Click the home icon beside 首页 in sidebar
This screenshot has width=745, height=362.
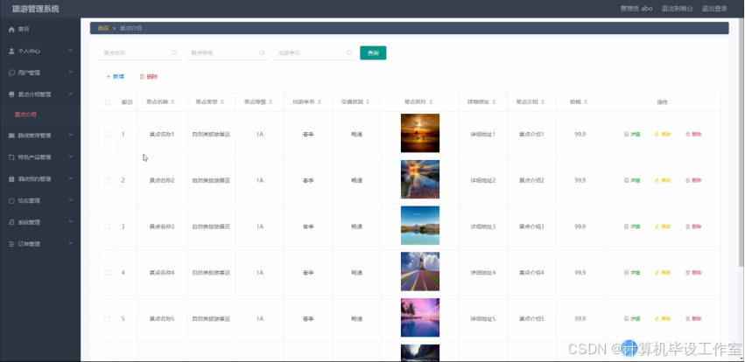coord(12,30)
